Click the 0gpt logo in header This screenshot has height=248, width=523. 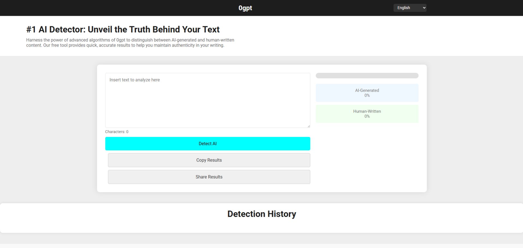click(x=245, y=8)
